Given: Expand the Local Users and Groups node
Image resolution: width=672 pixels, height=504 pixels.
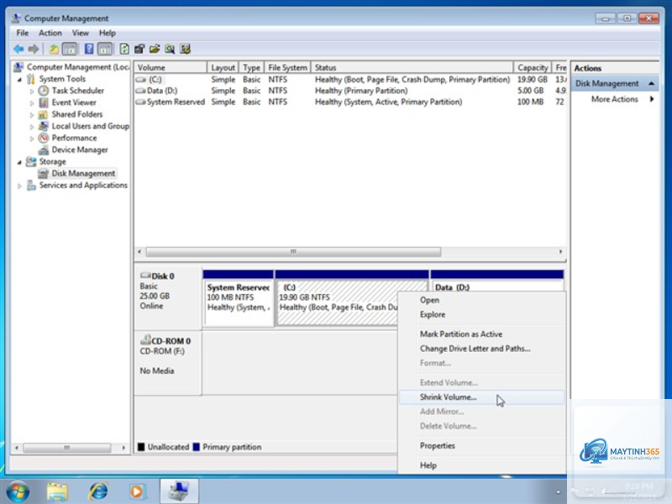Looking at the screenshot, I should tap(31, 127).
